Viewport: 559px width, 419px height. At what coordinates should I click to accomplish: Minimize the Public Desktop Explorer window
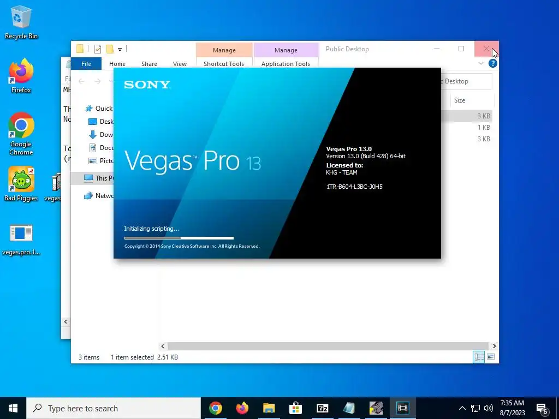(x=437, y=49)
